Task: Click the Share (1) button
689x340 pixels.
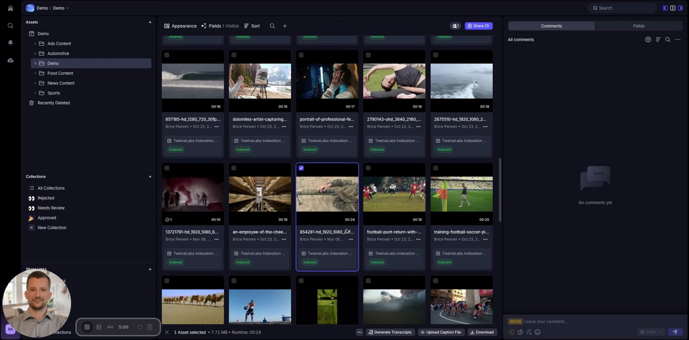Action: point(479,26)
